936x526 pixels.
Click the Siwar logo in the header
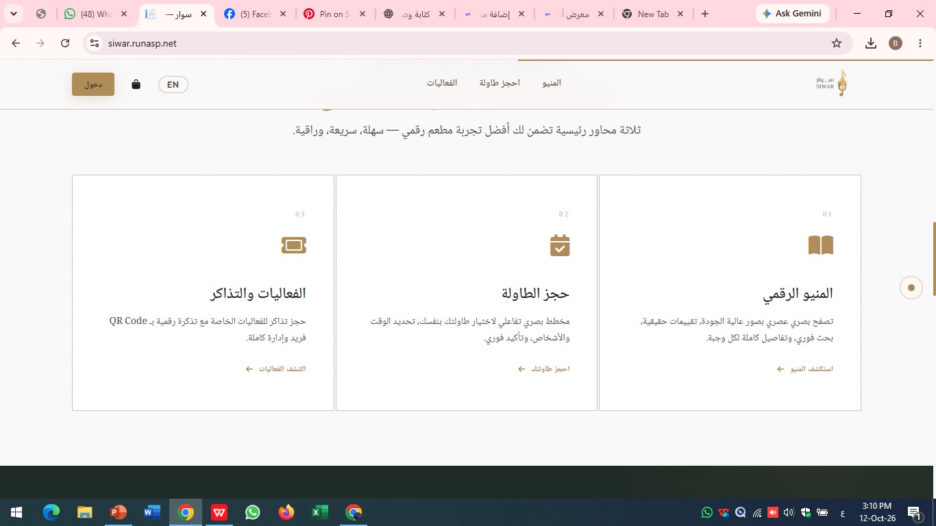(x=832, y=84)
